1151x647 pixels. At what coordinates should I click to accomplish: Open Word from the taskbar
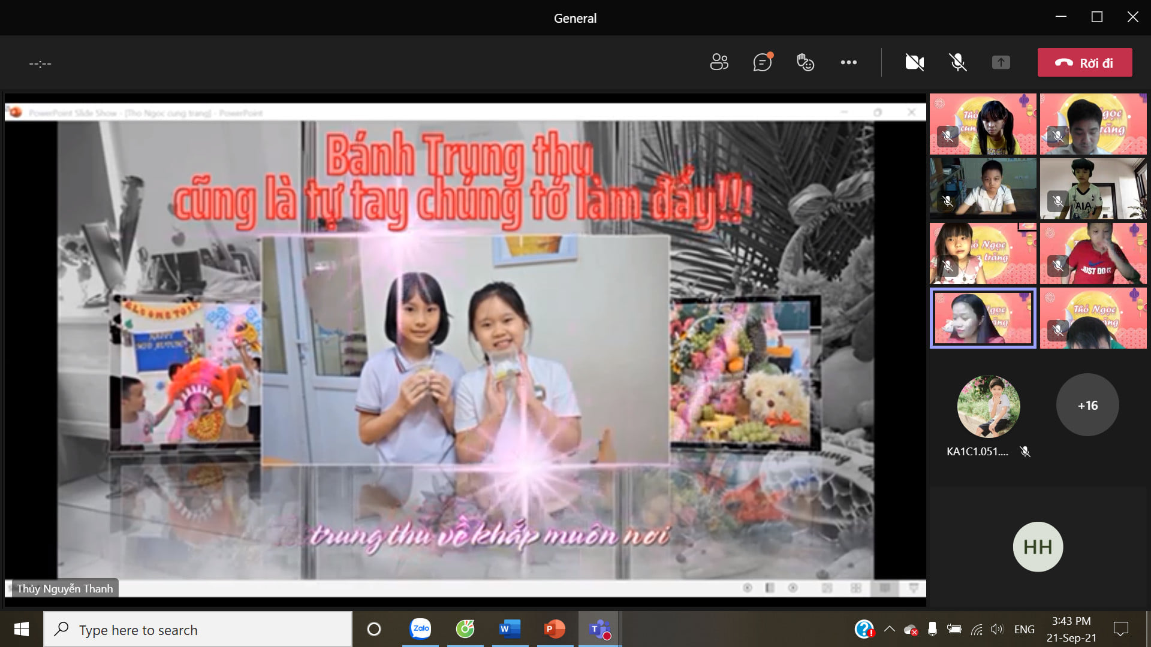click(509, 629)
